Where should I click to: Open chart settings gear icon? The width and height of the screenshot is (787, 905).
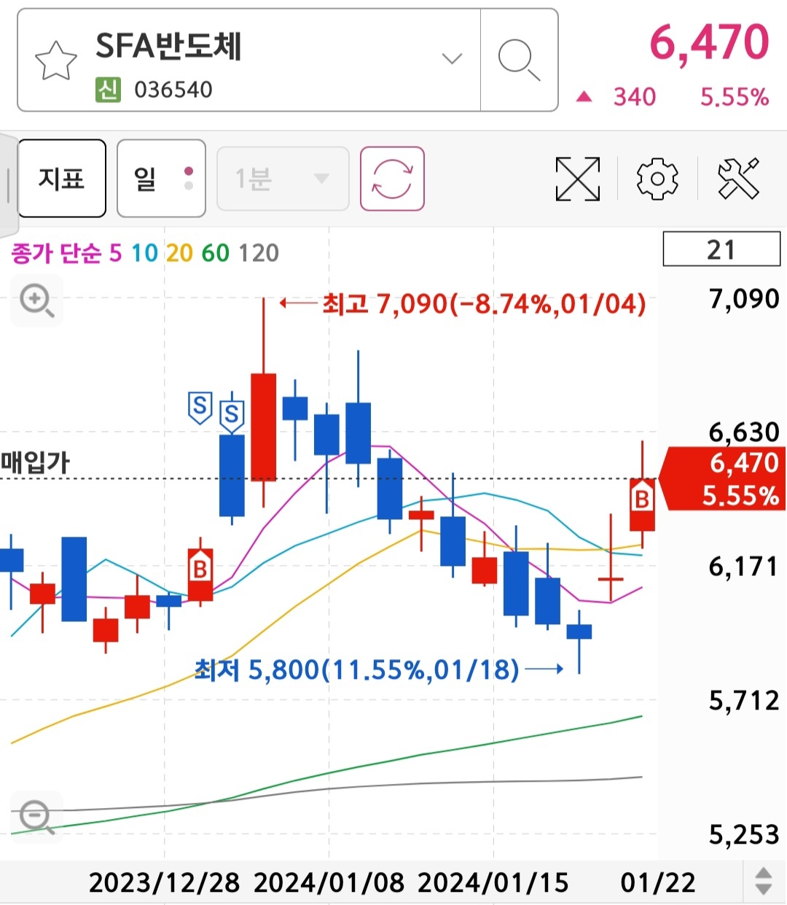[657, 179]
